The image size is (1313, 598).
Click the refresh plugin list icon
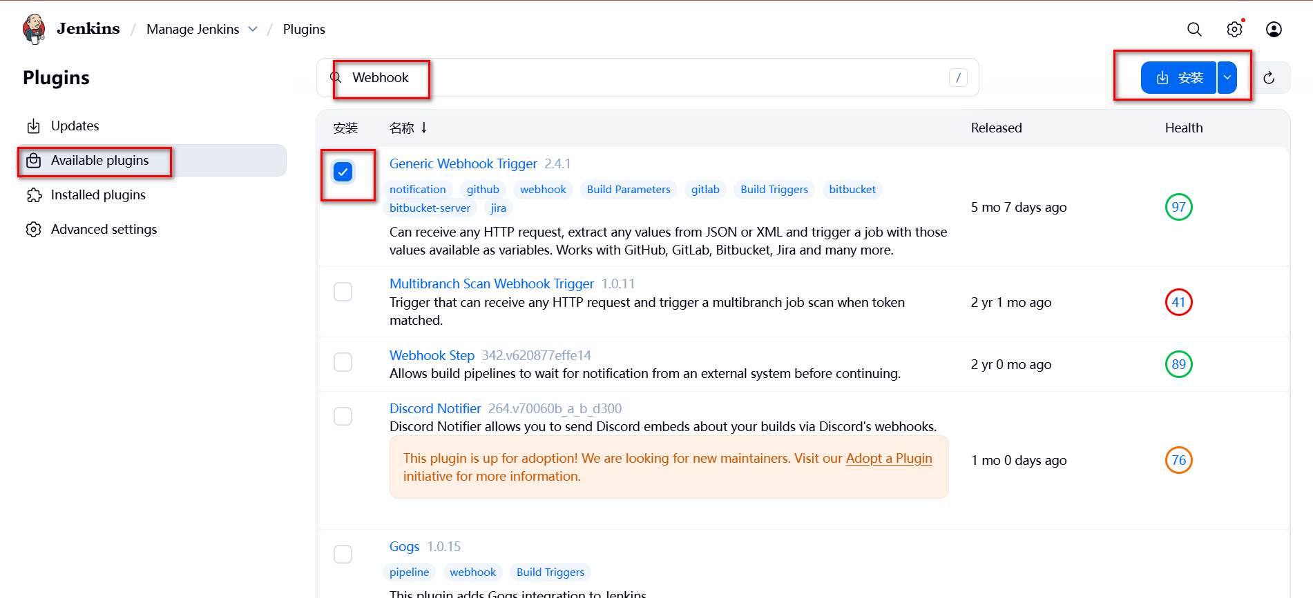point(1269,78)
